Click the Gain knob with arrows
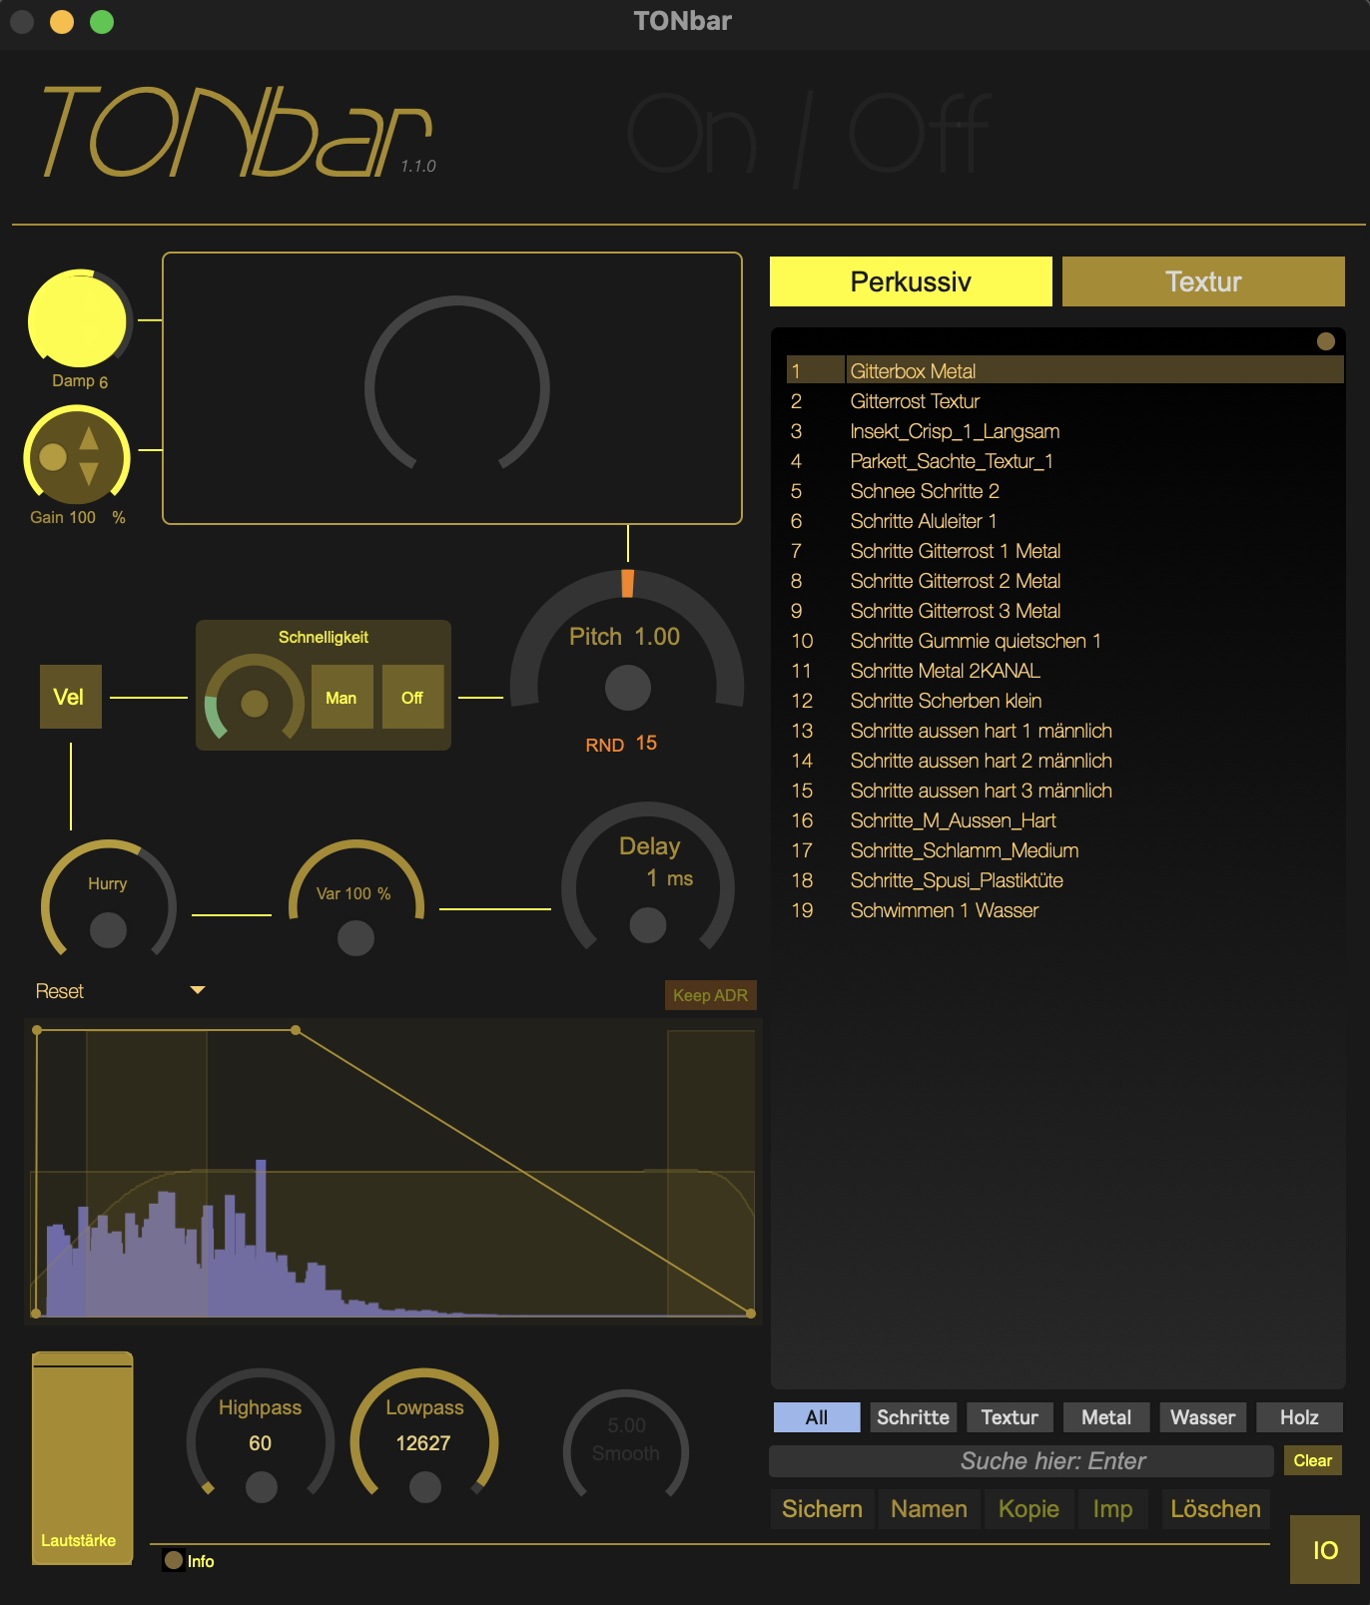Image resolution: width=1370 pixels, height=1605 pixels. [76, 457]
